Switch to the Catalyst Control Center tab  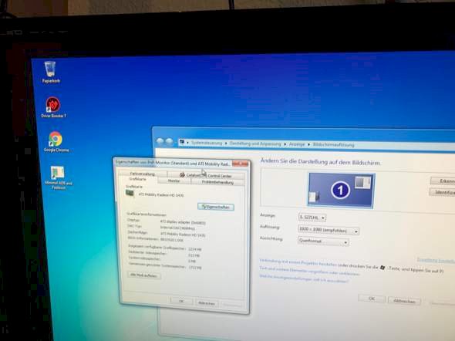pos(205,175)
